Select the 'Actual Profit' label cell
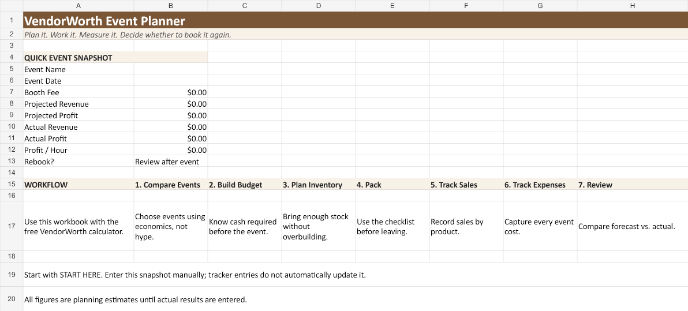 (78, 138)
